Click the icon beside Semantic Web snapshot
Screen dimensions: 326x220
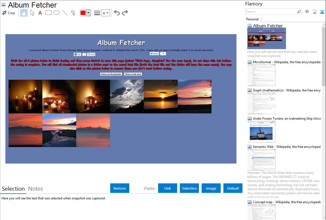[250, 147]
